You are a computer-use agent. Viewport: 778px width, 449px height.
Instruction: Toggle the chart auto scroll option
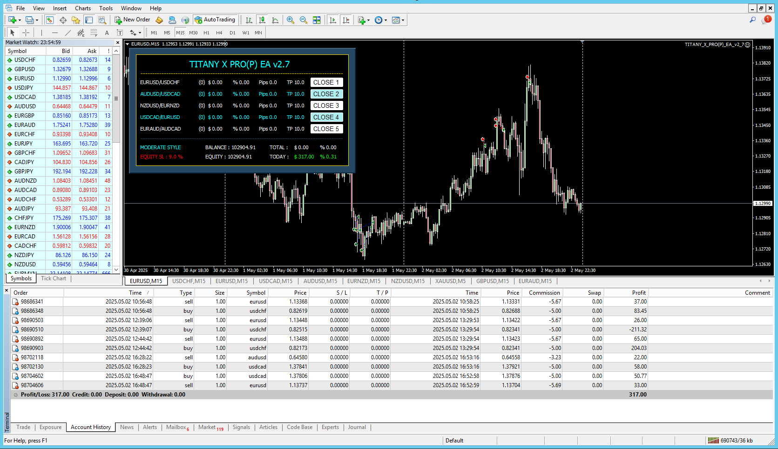333,20
